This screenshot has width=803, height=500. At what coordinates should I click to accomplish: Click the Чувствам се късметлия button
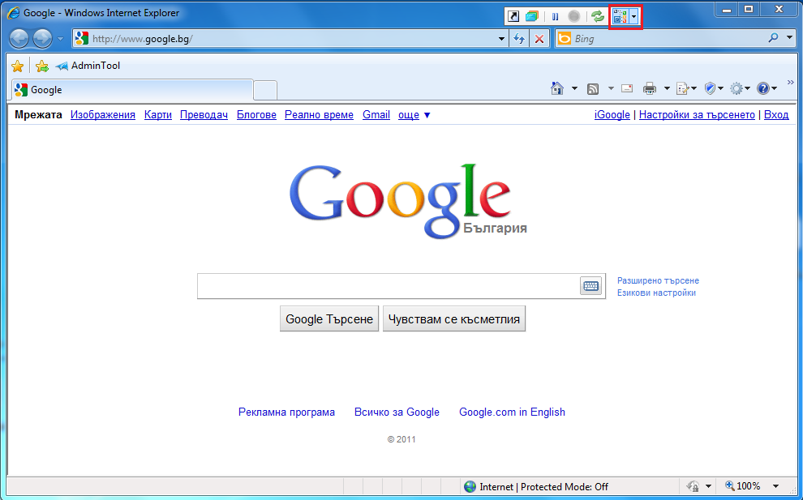454,318
